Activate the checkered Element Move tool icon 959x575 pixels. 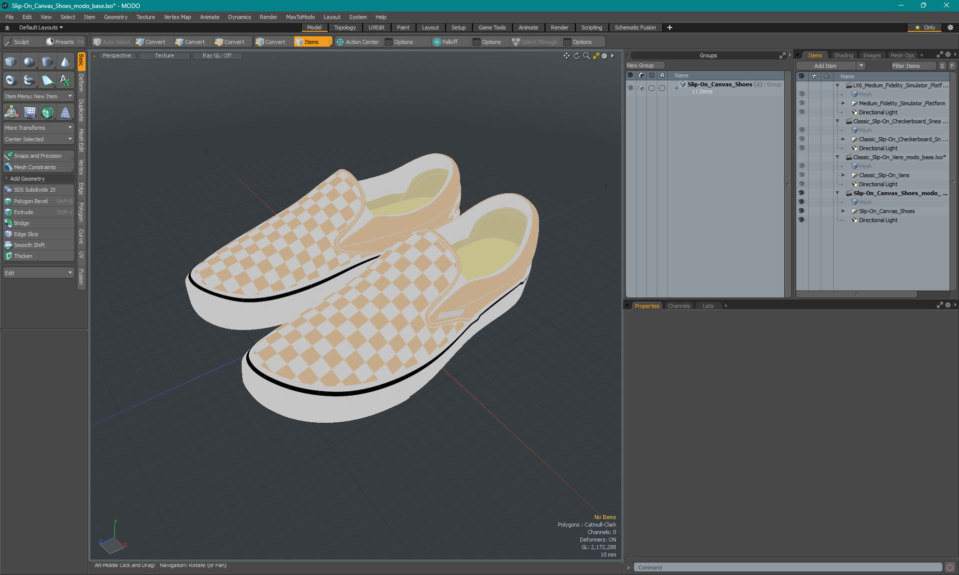coord(47,112)
